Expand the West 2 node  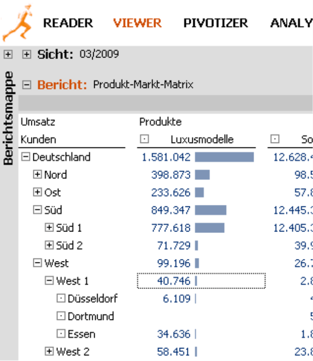pyautogui.click(x=49, y=351)
